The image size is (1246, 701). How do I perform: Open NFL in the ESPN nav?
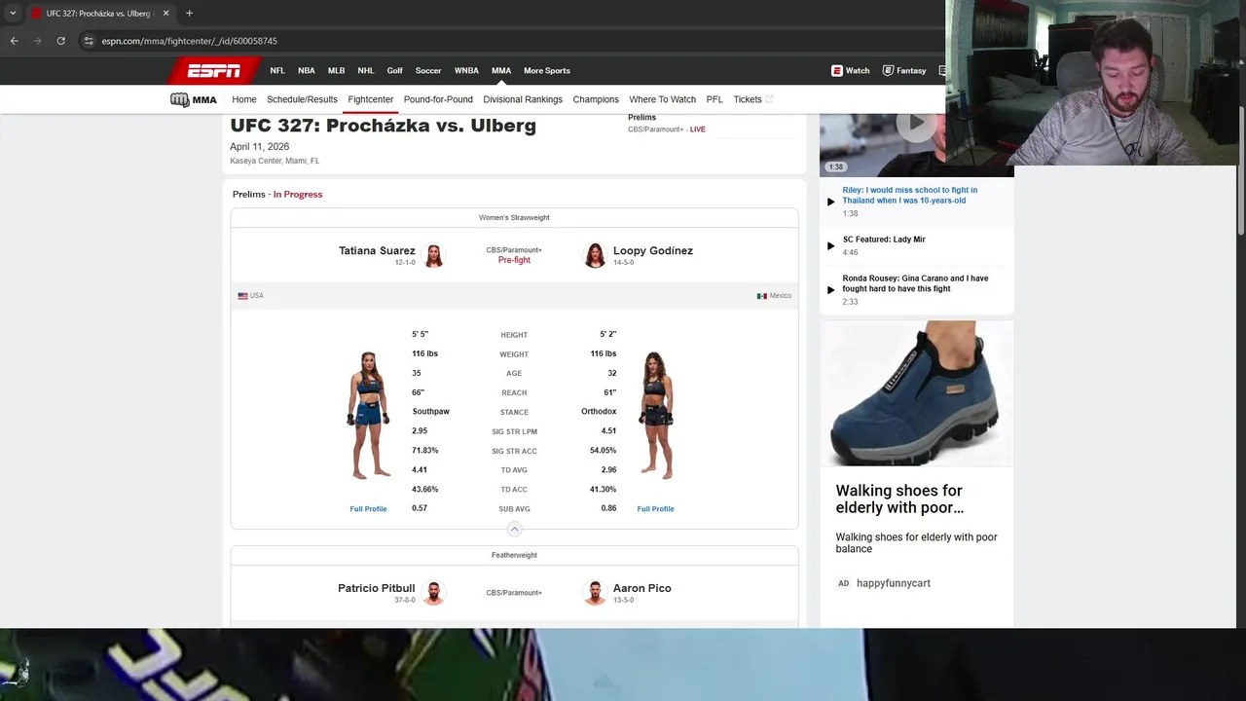pos(277,70)
